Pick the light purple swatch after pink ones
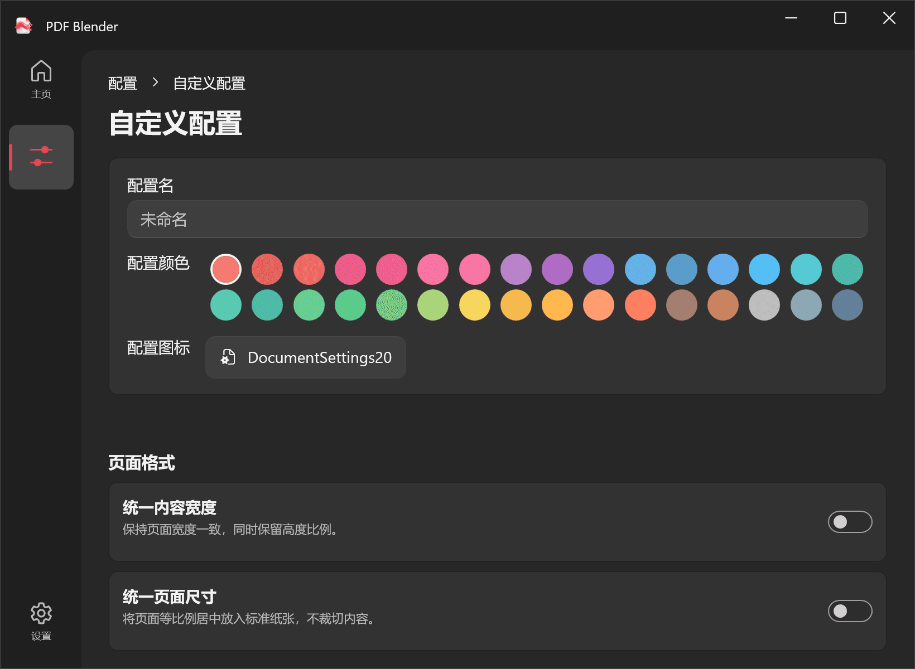The height and width of the screenshot is (669, 915). point(516,269)
